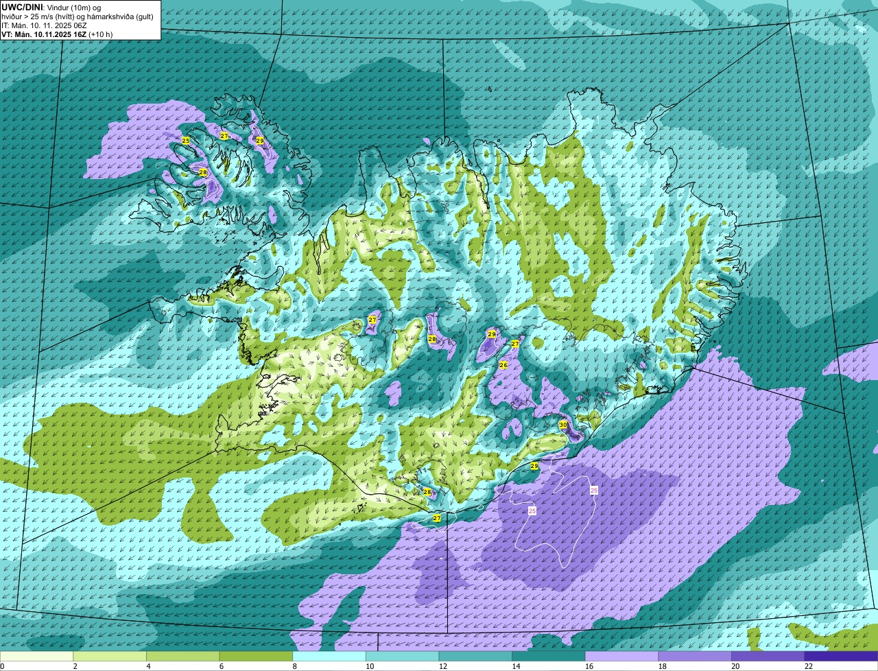Screen dimensions: 878x671
Task: Click the yellow gust marker reading 30
Action: 563,425
